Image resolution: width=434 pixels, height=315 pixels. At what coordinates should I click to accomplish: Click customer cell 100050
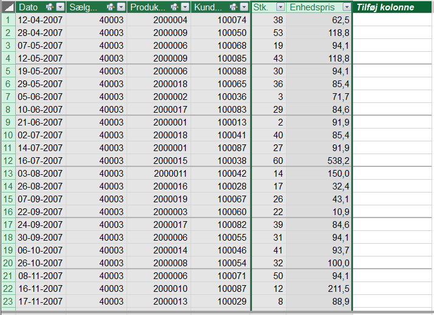(x=220, y=33)
